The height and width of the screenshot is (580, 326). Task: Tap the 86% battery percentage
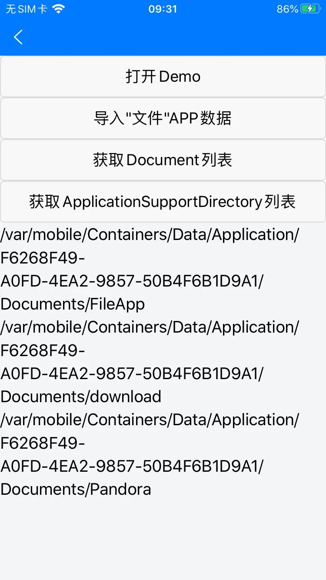click(x=287, y=9)
